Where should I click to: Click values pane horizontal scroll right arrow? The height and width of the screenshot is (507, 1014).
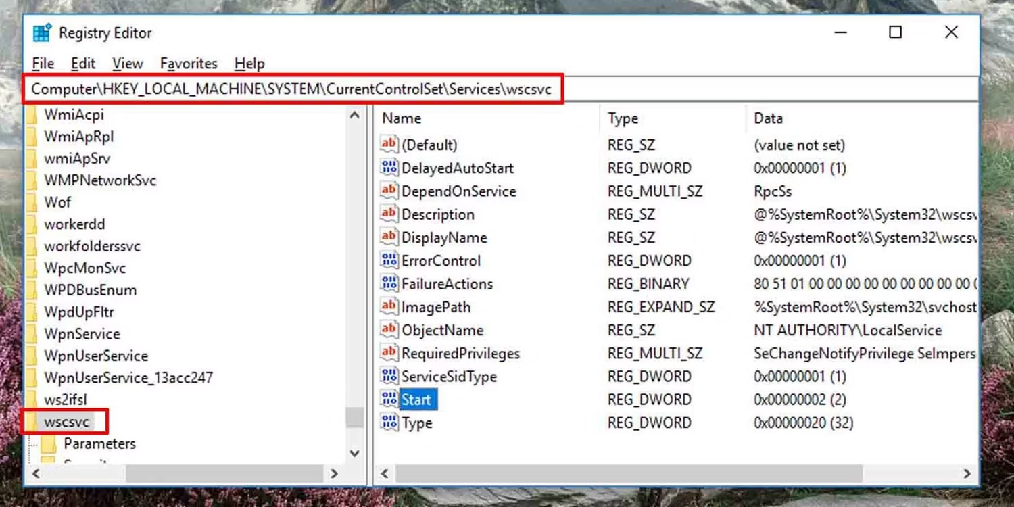click(x=967, y=474)
